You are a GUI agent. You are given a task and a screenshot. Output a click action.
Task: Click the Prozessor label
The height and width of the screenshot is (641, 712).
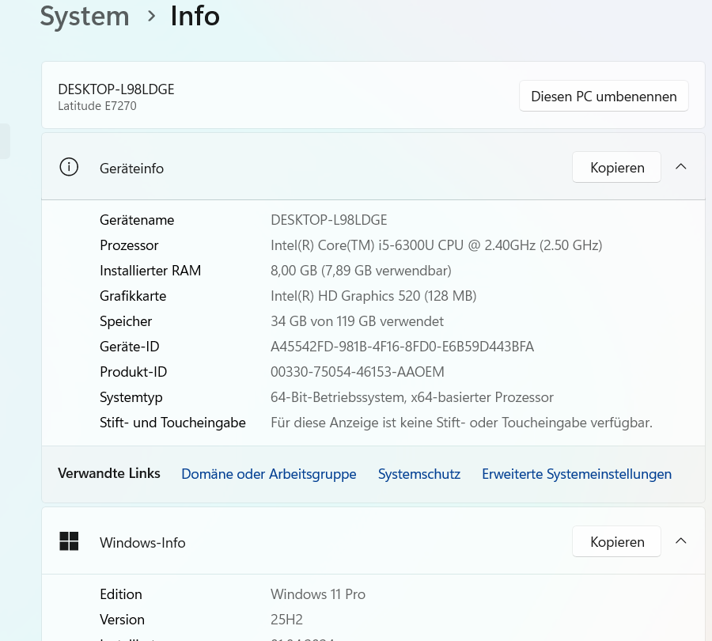pyautogui.click(x=129, y=245)
